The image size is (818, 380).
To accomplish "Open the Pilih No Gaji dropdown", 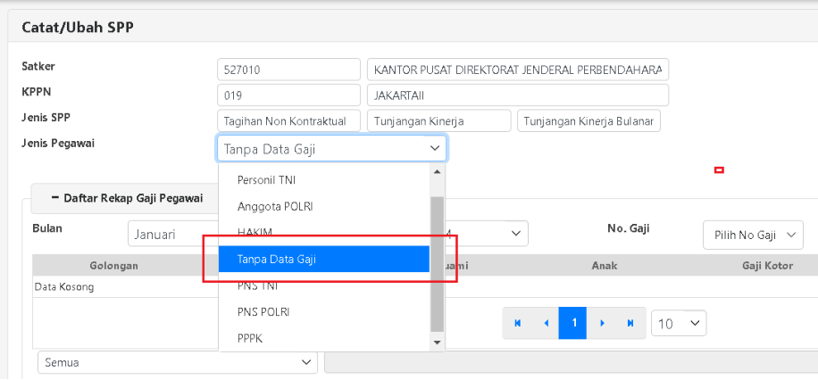I will tap(753, 235).
